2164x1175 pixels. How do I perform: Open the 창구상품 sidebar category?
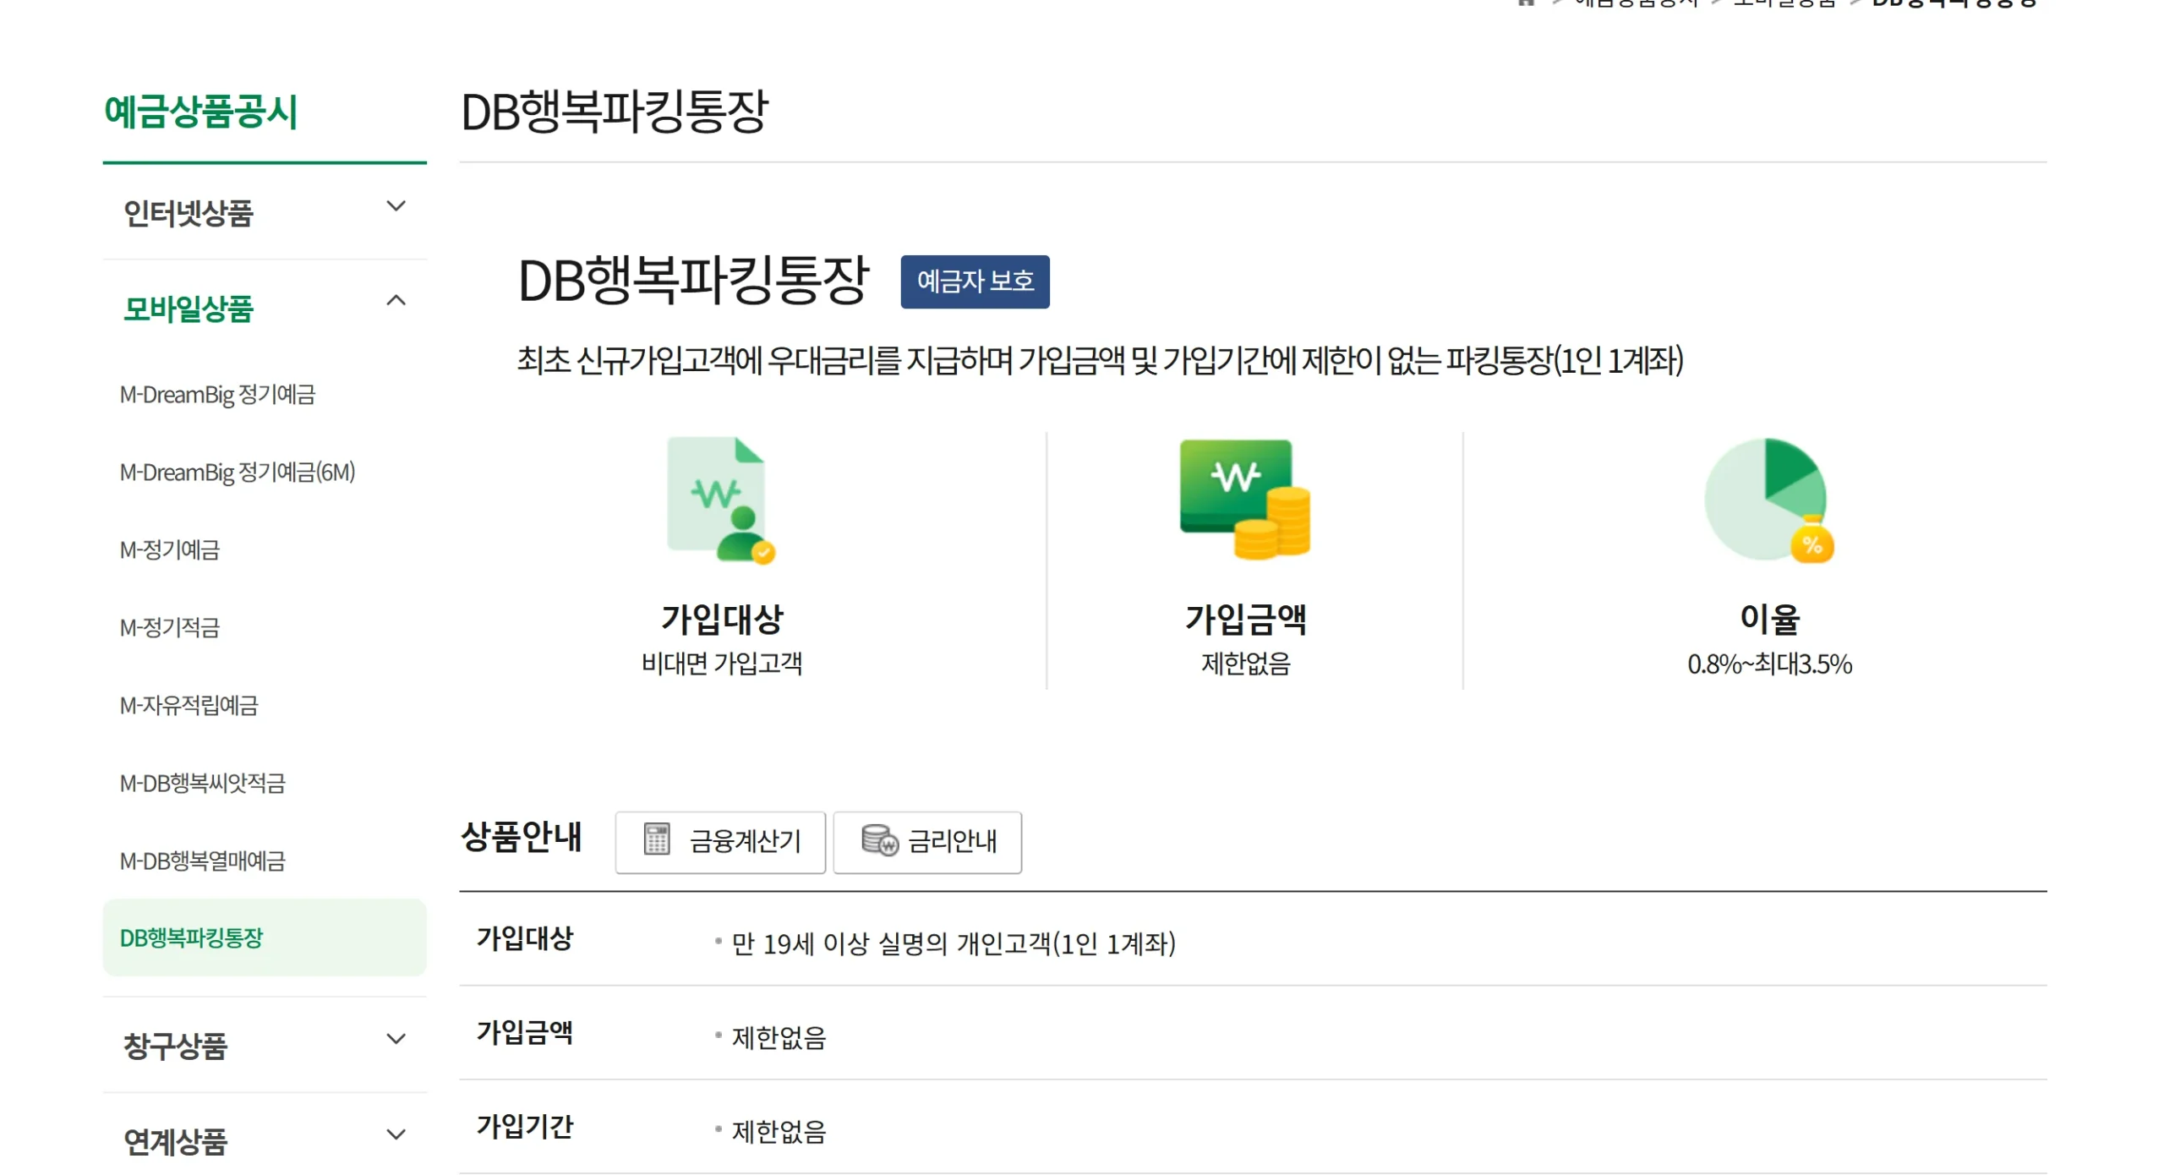pyautogui.click(x=175, y=1046)
